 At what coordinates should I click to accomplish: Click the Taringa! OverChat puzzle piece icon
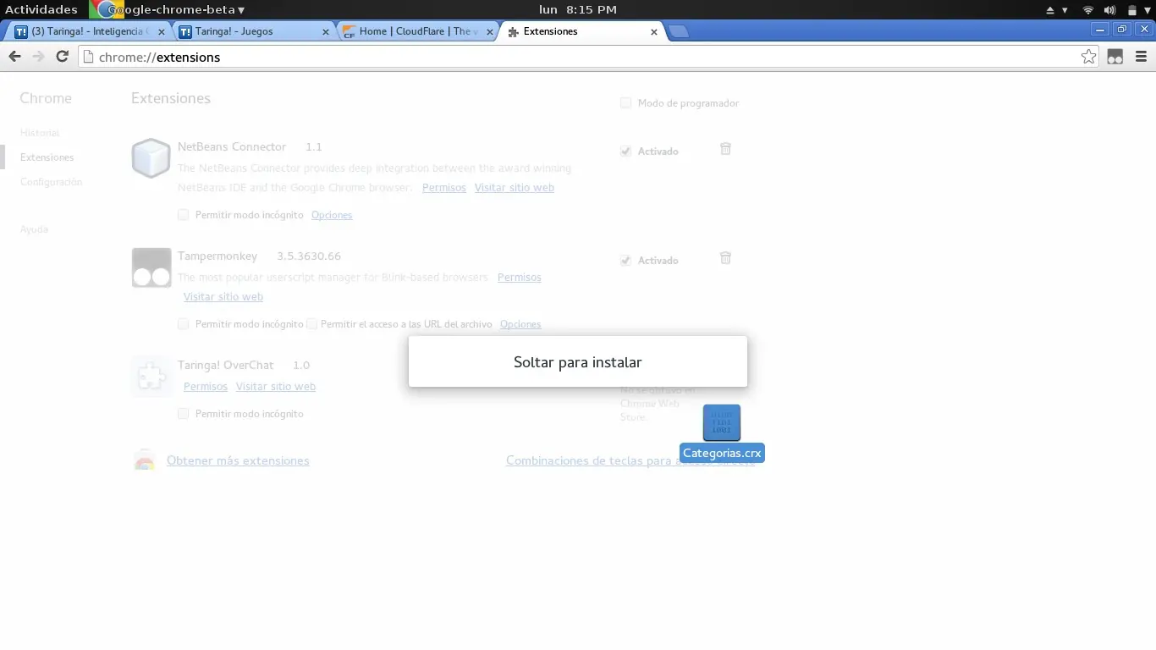tap(151, 377)
